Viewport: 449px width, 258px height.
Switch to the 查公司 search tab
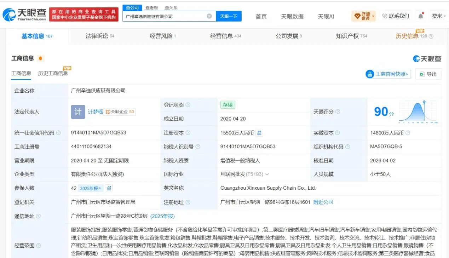(x=133, y=7)
